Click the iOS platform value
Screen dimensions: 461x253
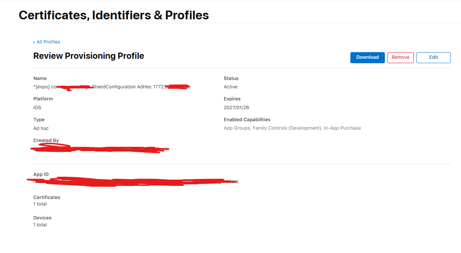pyautogui.click(x=37, y=108)
